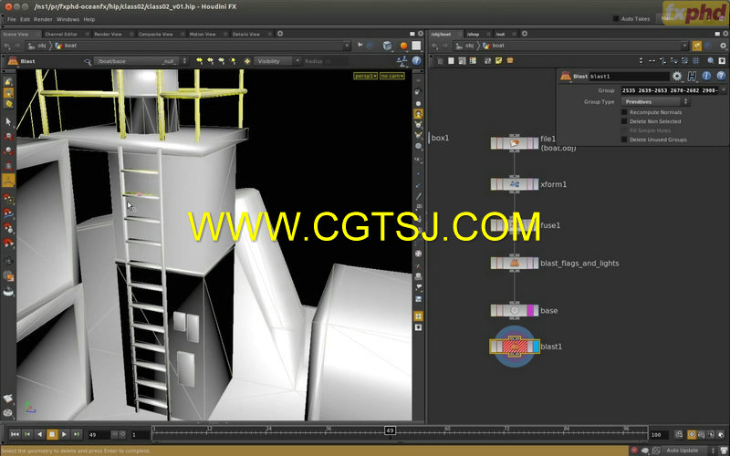Toggle the network grid display icon

(x=696, y=60)
